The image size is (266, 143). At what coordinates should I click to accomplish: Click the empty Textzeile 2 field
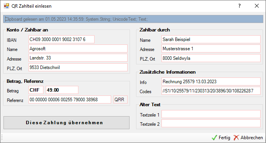211,123
